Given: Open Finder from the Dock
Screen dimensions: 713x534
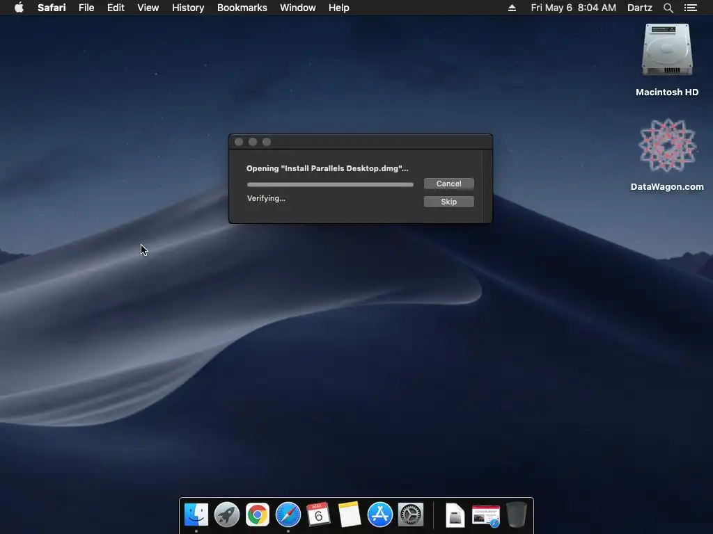Looking at the screenshot, I should point(196,515).
